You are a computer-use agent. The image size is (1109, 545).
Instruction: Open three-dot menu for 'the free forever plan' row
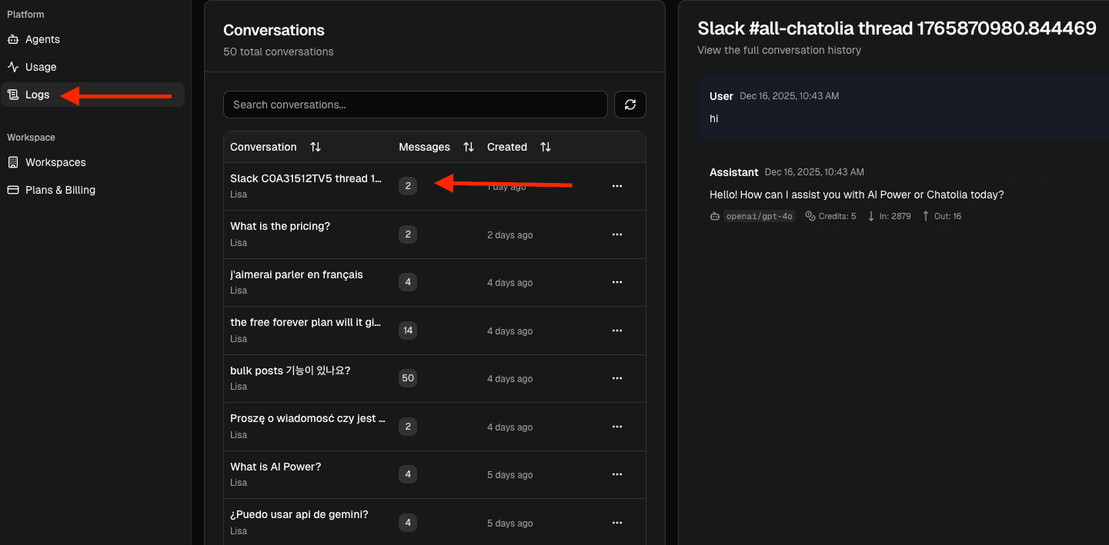tap(616, 331)
